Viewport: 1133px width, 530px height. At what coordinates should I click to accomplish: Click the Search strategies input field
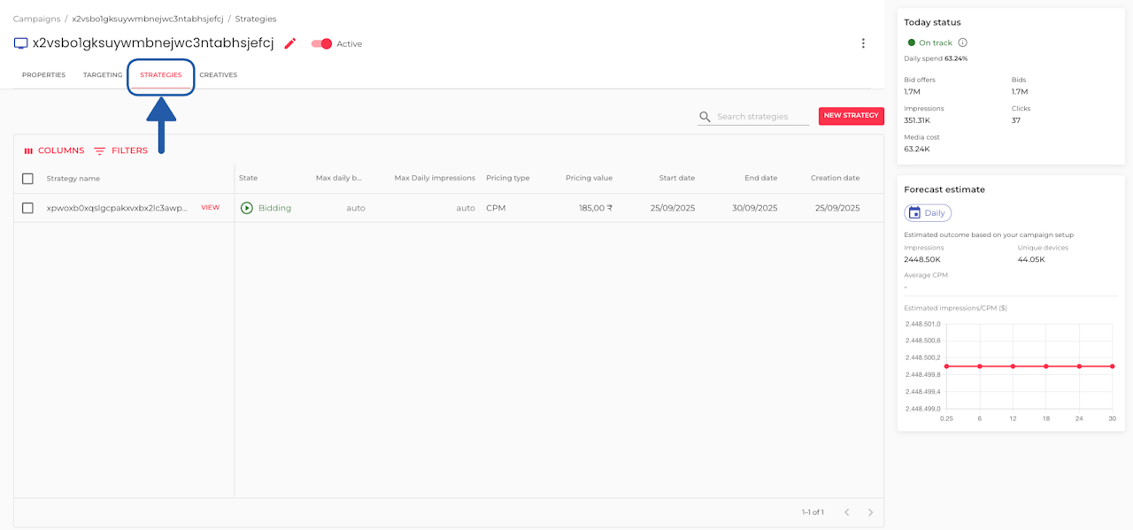pos(762,117)
